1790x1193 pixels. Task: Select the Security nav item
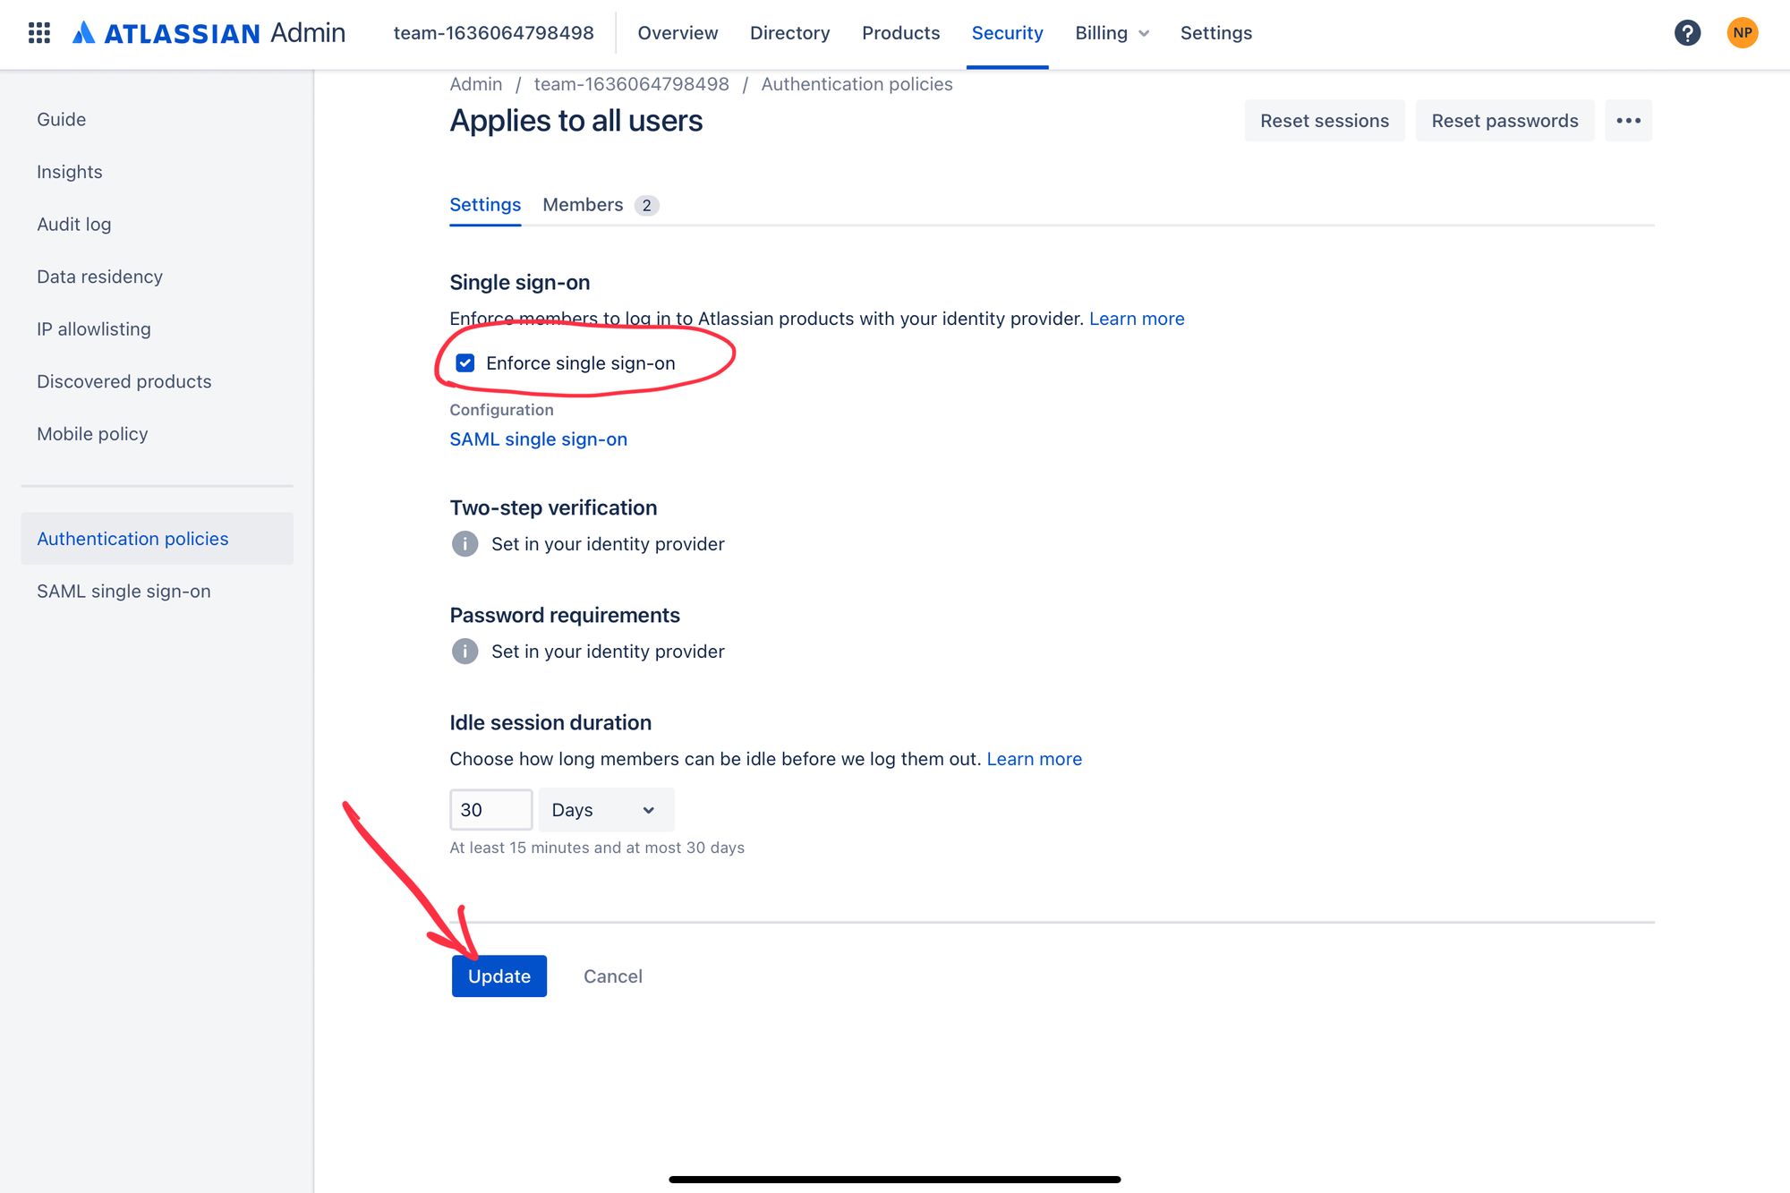tap(1007, 33)
